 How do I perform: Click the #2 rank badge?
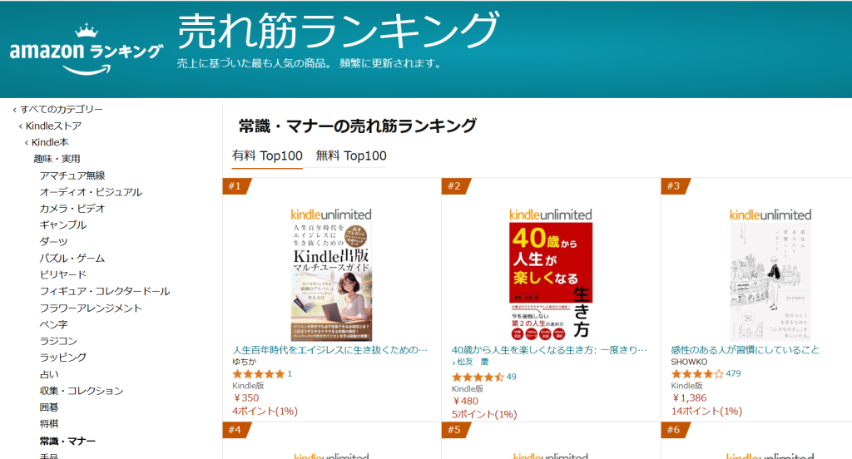[x=453, y=186]
